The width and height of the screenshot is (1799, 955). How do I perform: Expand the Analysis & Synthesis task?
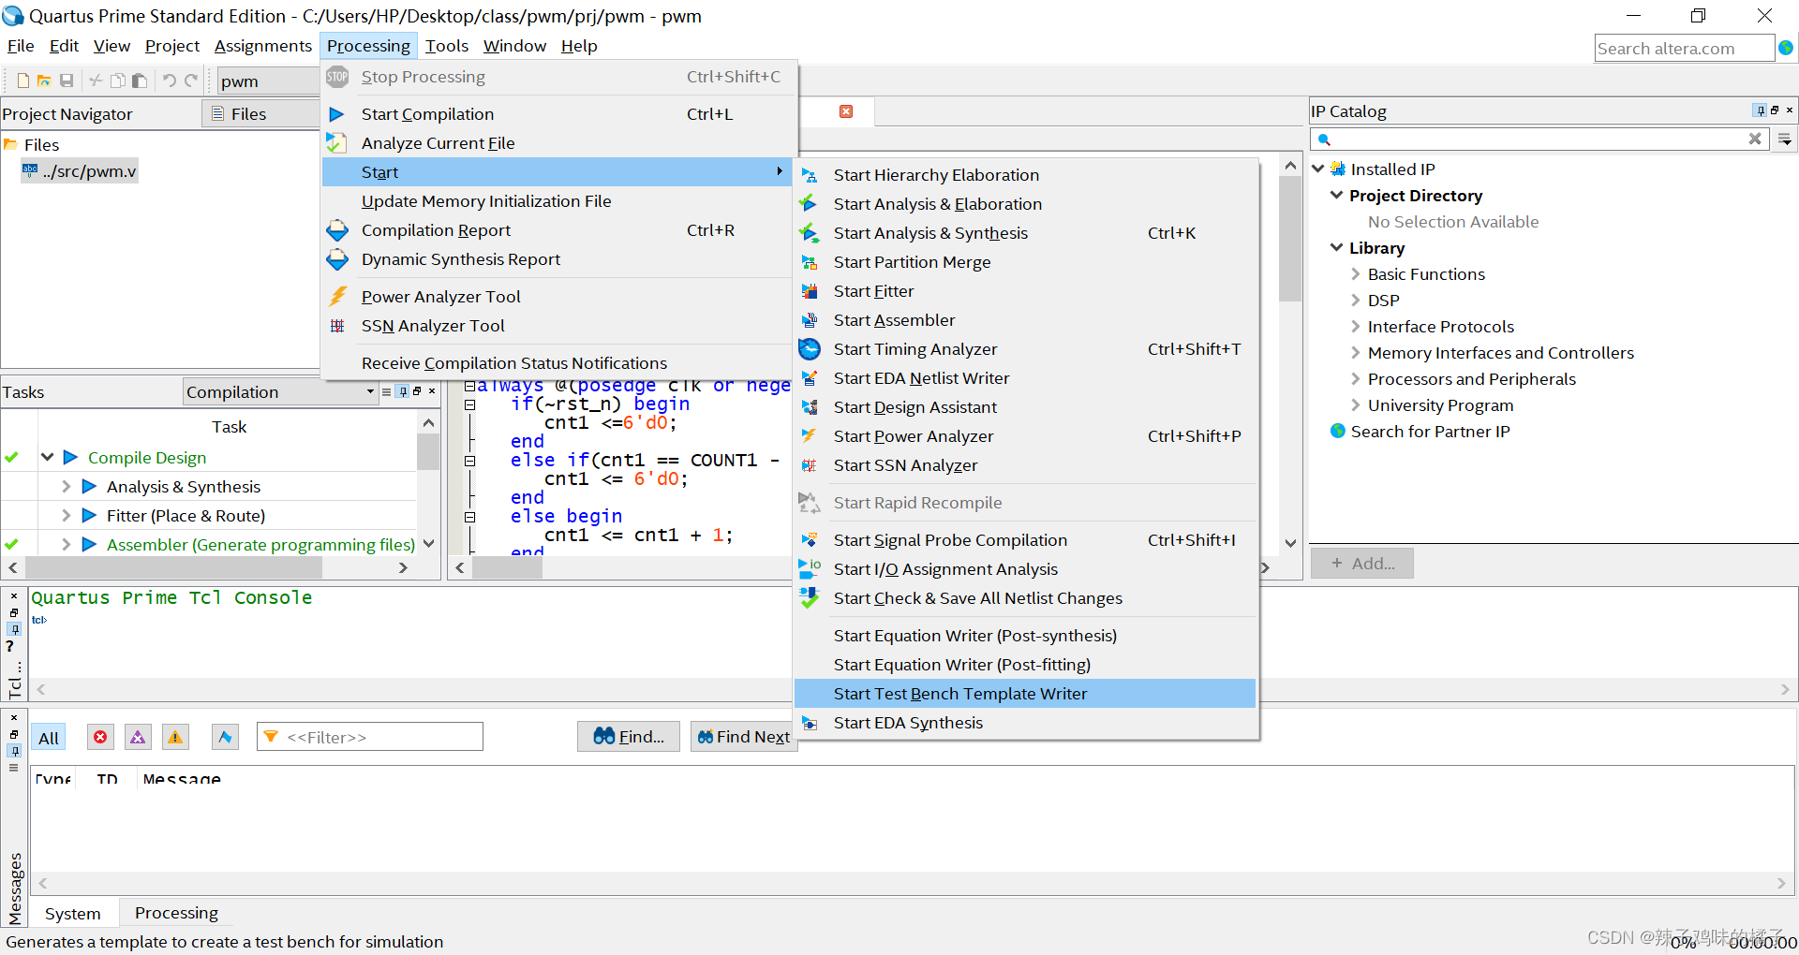pyautogui.click(x=66, y=487)
